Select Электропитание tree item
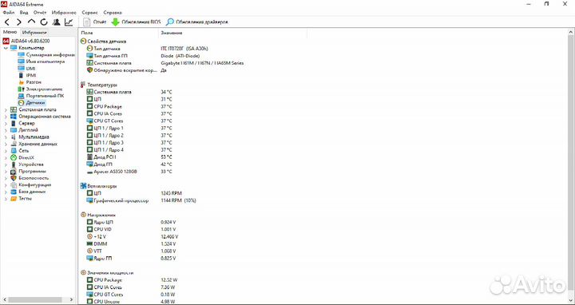This screenshot has width=575, height=305. point(40,89)
